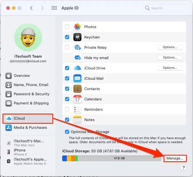The width and height of the screenshot is (193, 177).
Task: Click the iCloud Drive cloud icon
Action: [77, 68]
